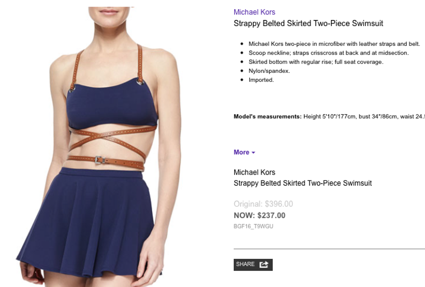Click the Imported bullet item
This screenshot has width=425, height=287.
[261, 80]
